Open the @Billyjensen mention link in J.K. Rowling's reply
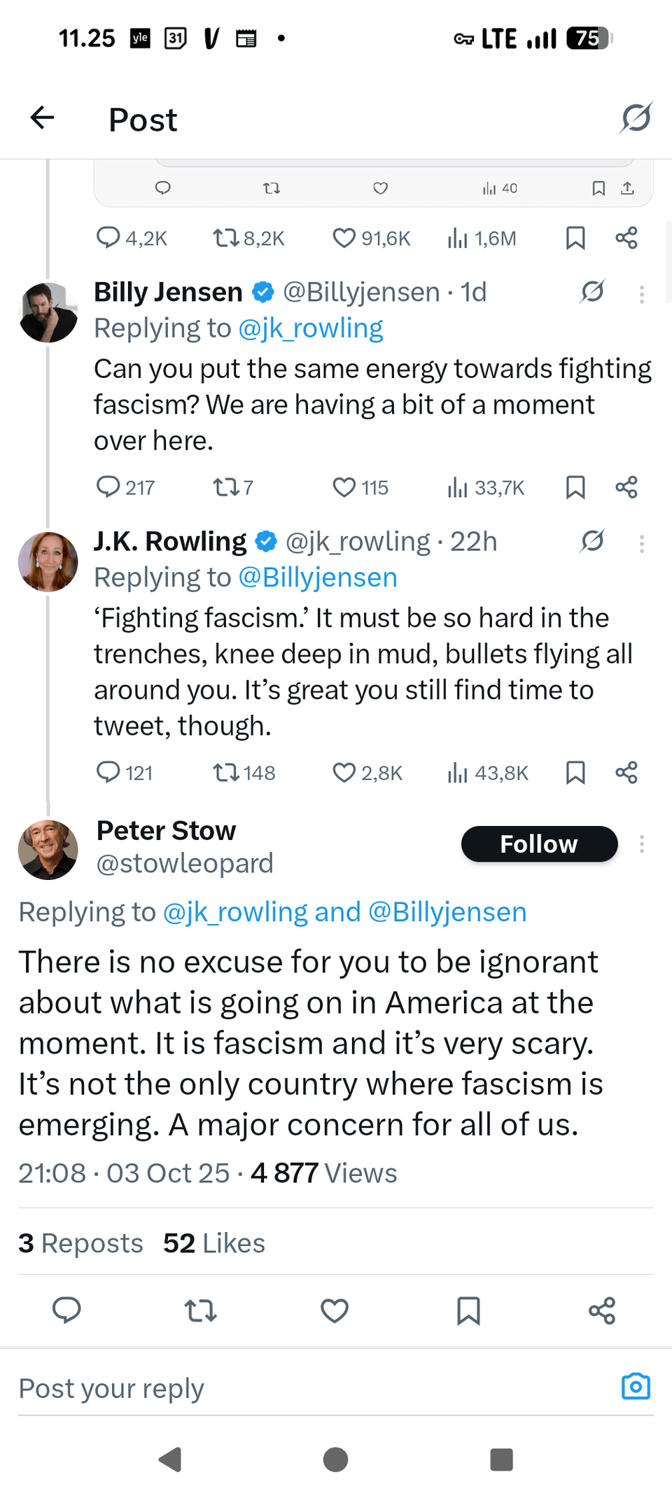Screen dimensions: 672x1496 tap(318, 578)
